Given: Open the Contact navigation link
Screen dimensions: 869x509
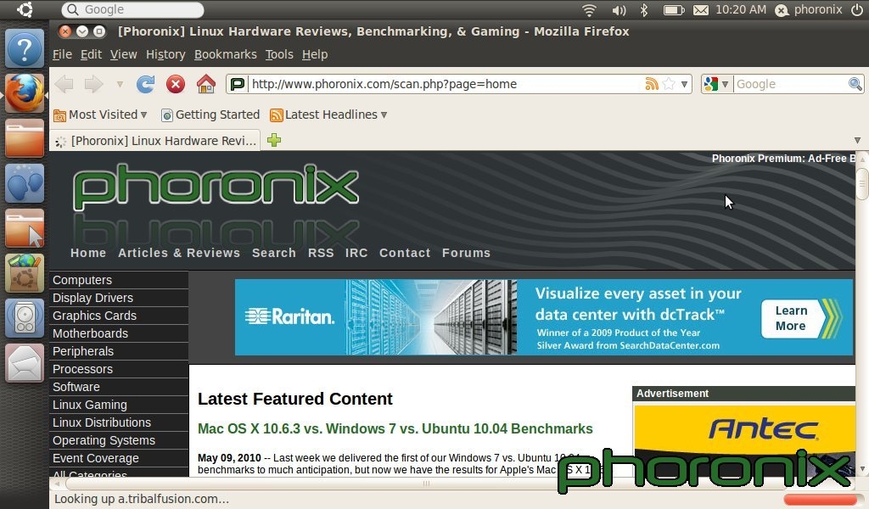Looking at the screenshot, I should [x=405, y=253].
